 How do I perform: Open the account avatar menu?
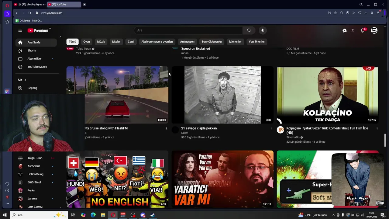[x=374, y=30]
